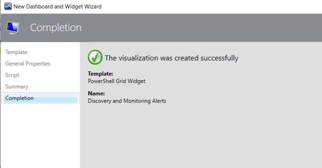322x168 pixels.
Task: Click the "Discovery and Monitoring Alerts" name text
Action: click(x=127, y=100)
